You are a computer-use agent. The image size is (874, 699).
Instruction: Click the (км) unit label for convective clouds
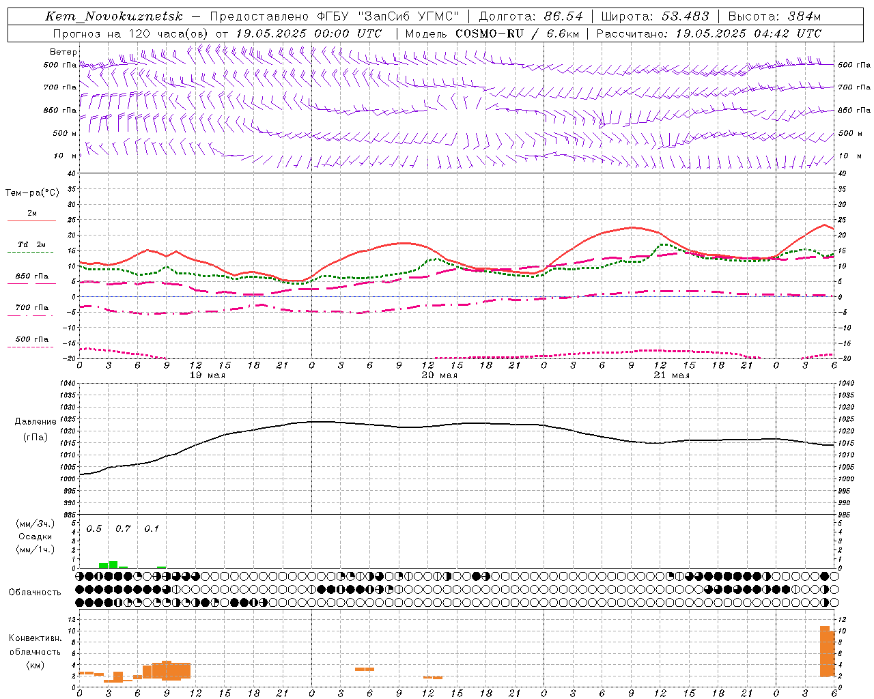(x=35, y=665)
